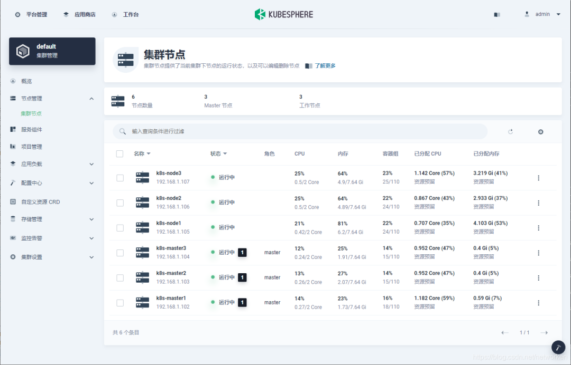Select 项目管理 in the sidebar

(31, 147)
